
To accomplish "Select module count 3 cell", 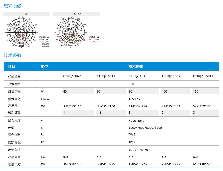I will click(x=205, y=113).
